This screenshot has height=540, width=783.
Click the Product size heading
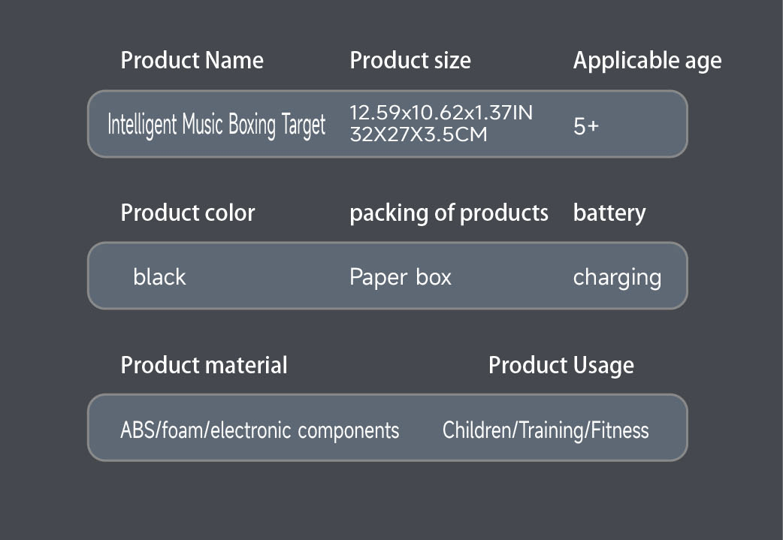click(x=410, y=61)
